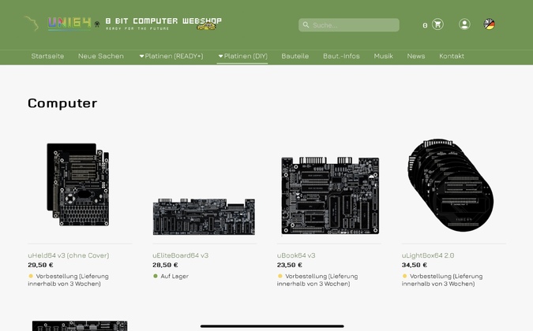Expand the Platinen (READY+) dropdown
The image size is (533, 331).
(171, 56)
